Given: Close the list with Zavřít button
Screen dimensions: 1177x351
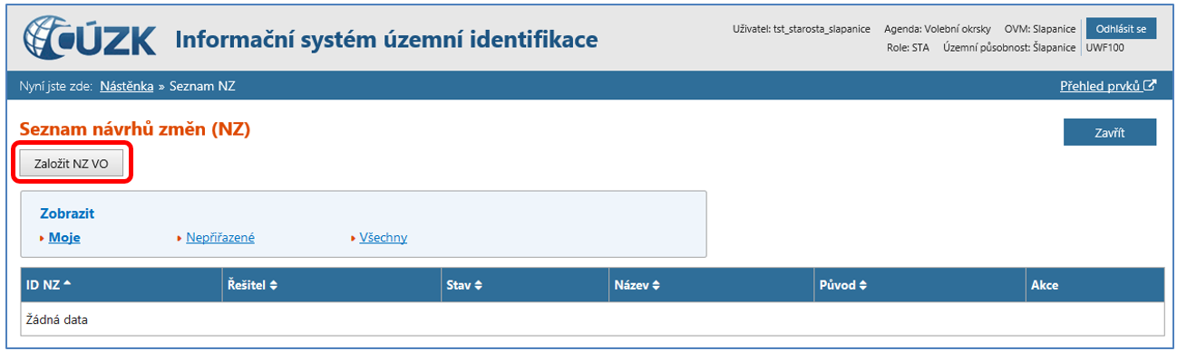Looking at the screenshot, I should (1110, 132).
